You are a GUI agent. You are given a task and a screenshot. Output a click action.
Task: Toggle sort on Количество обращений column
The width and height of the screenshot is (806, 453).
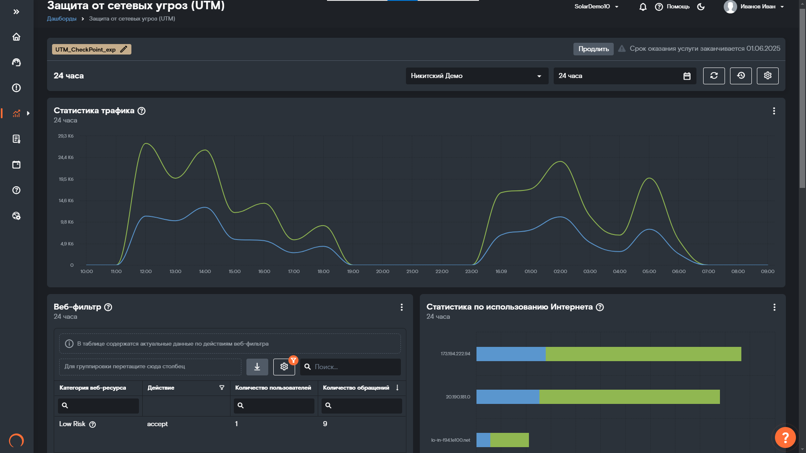point(397,388)
